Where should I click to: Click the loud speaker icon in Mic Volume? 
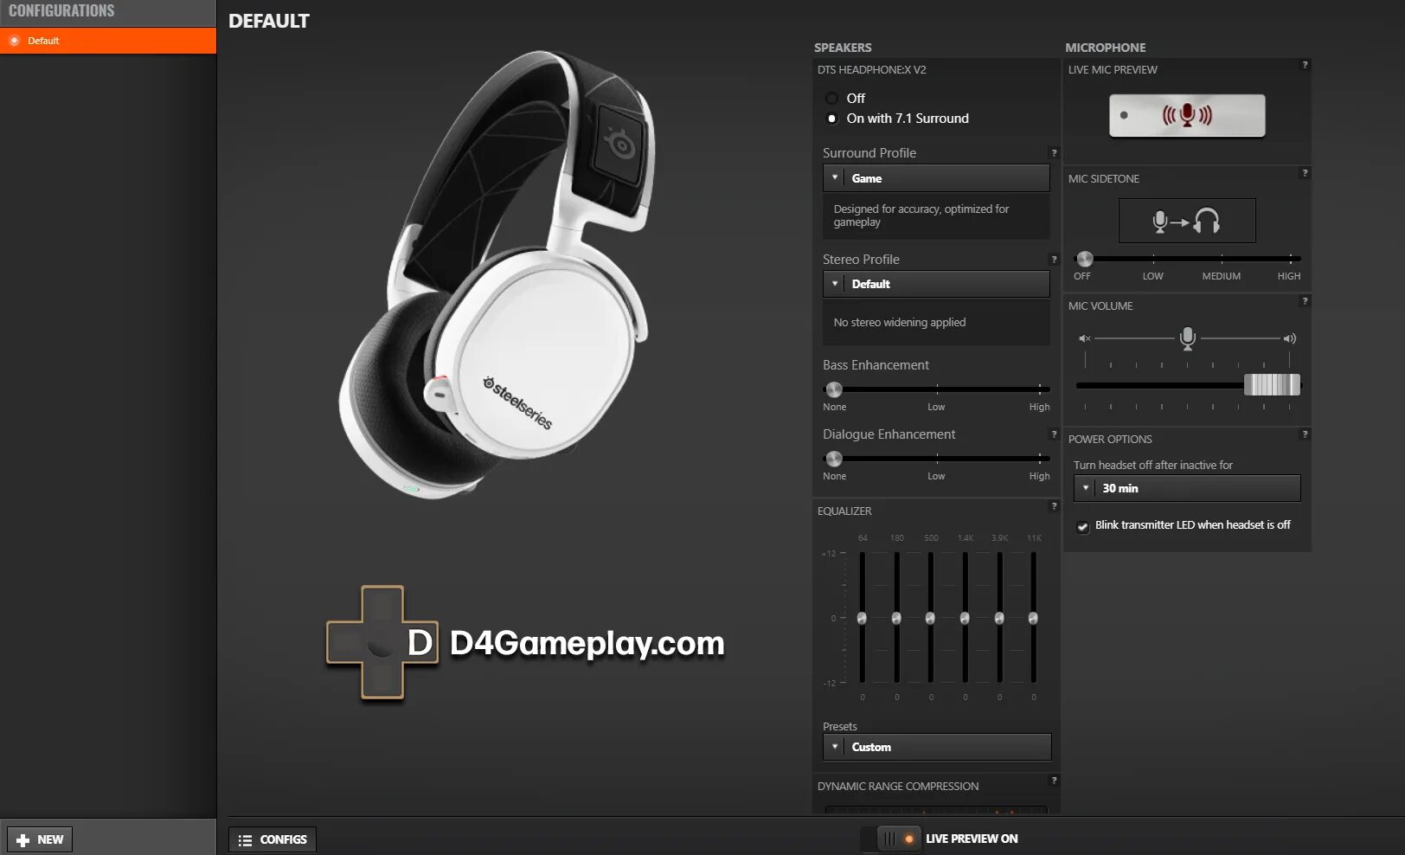pos(1289,338)
